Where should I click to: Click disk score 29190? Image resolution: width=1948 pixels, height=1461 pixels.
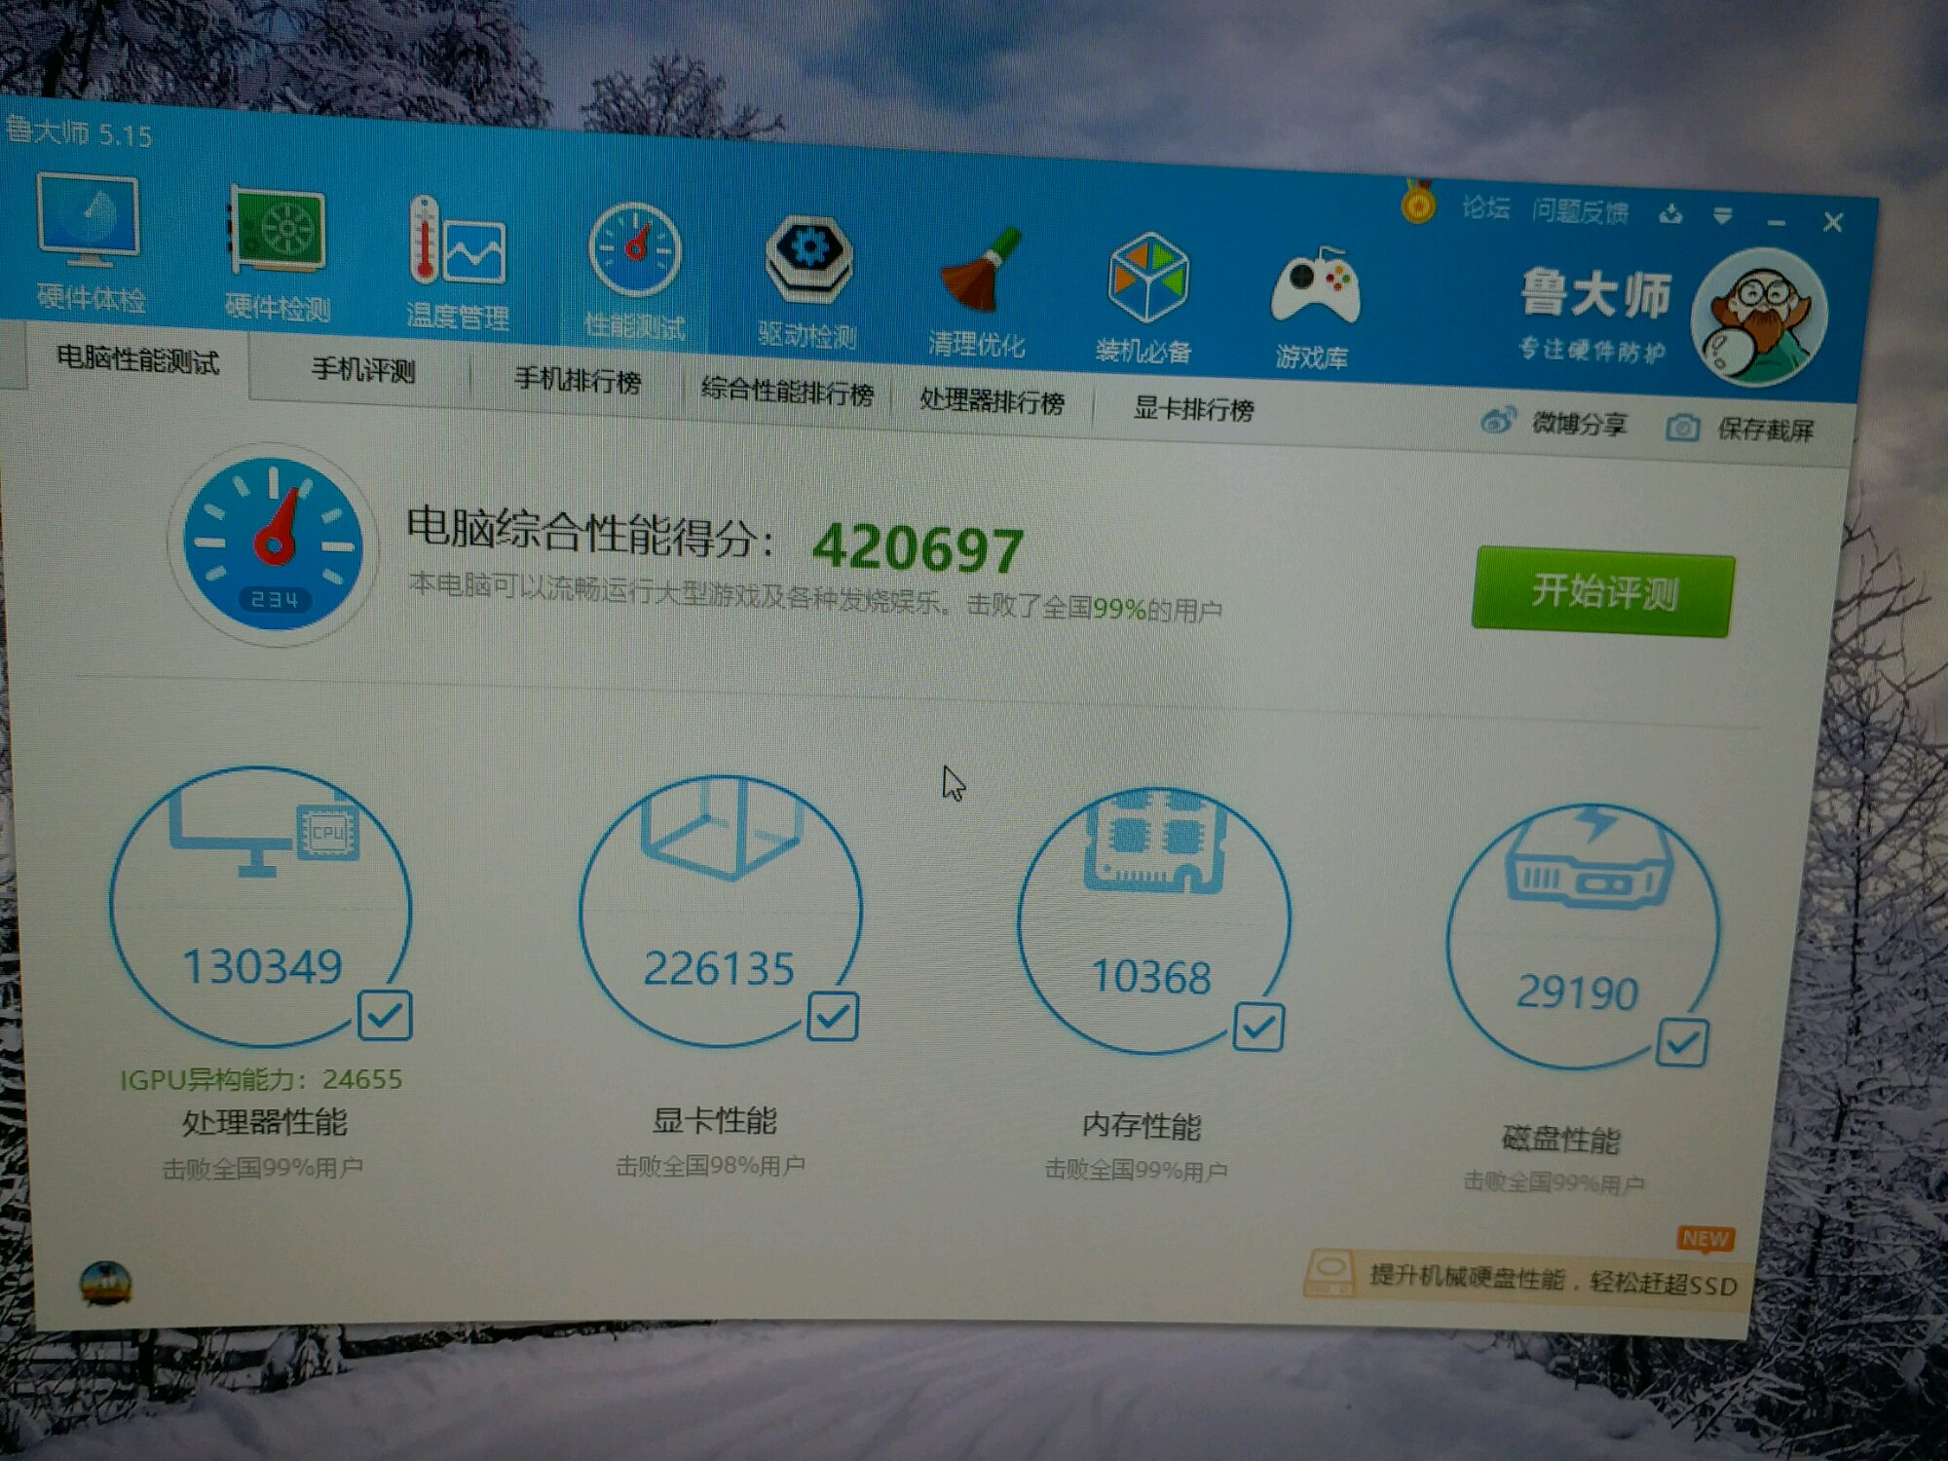1577,993
